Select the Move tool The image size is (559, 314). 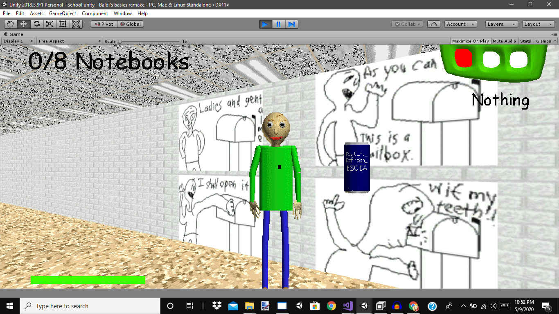(23, 24)
